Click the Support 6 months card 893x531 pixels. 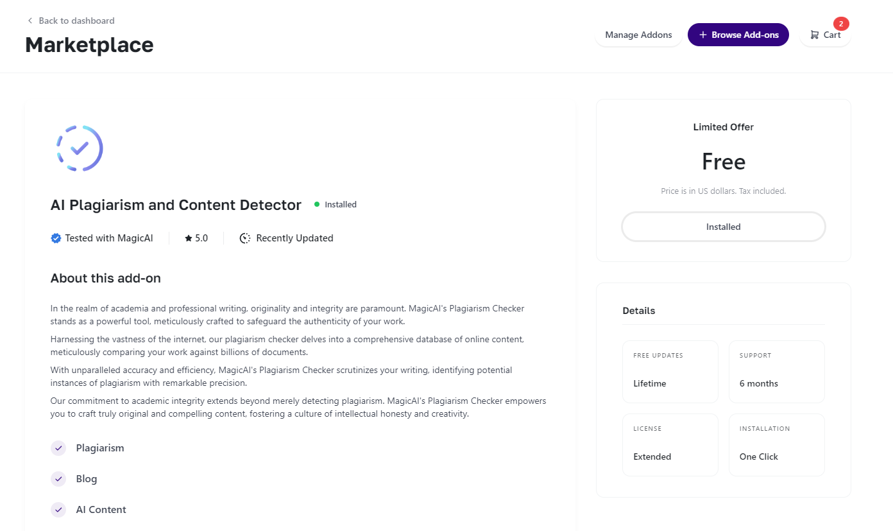coord(776,372)
